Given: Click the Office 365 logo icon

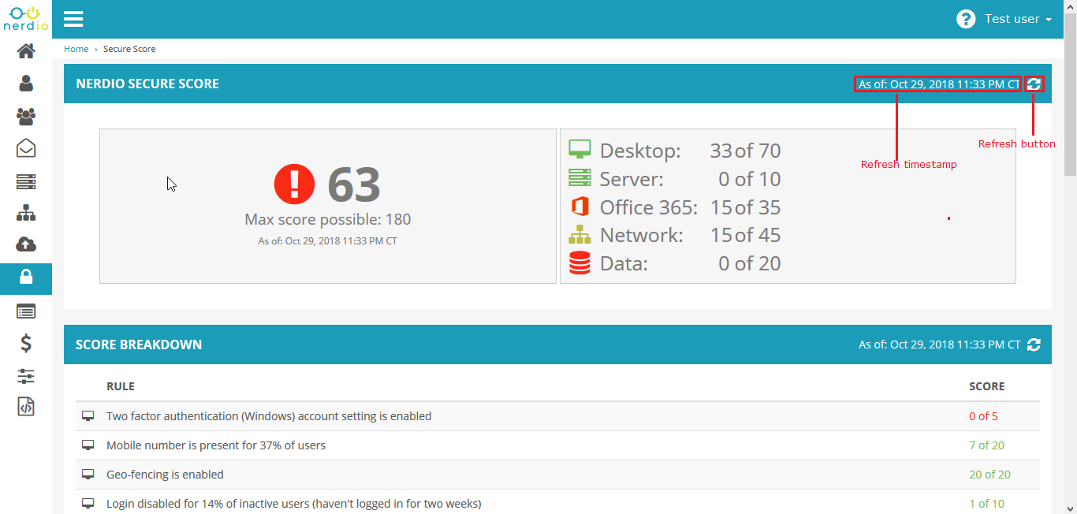Looking at the screenshot, I should point(579,207).
